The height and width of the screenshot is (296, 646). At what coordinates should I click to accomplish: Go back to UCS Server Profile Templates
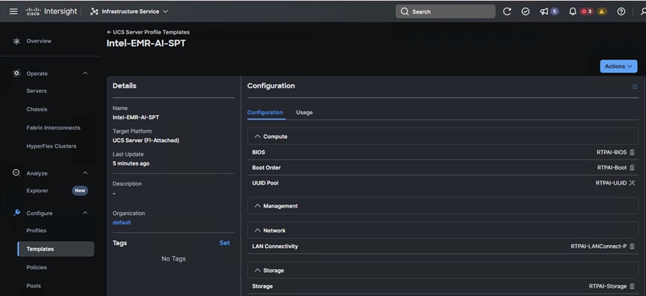(148, 32)
